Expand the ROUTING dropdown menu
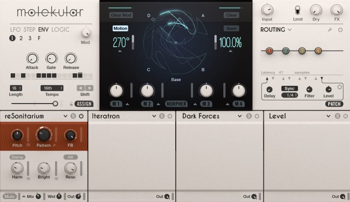 click(x=290, y=30)
